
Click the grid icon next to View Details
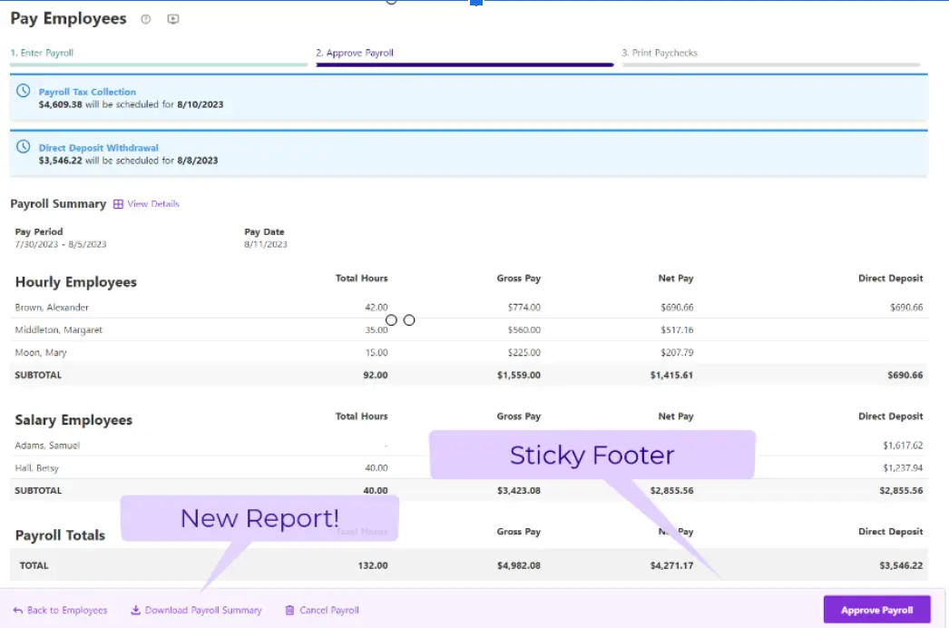point(118,204)
